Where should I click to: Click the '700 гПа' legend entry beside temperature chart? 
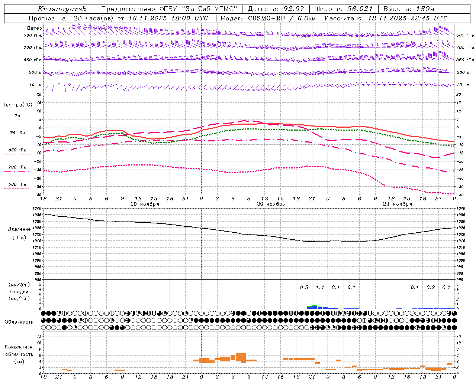17,167
